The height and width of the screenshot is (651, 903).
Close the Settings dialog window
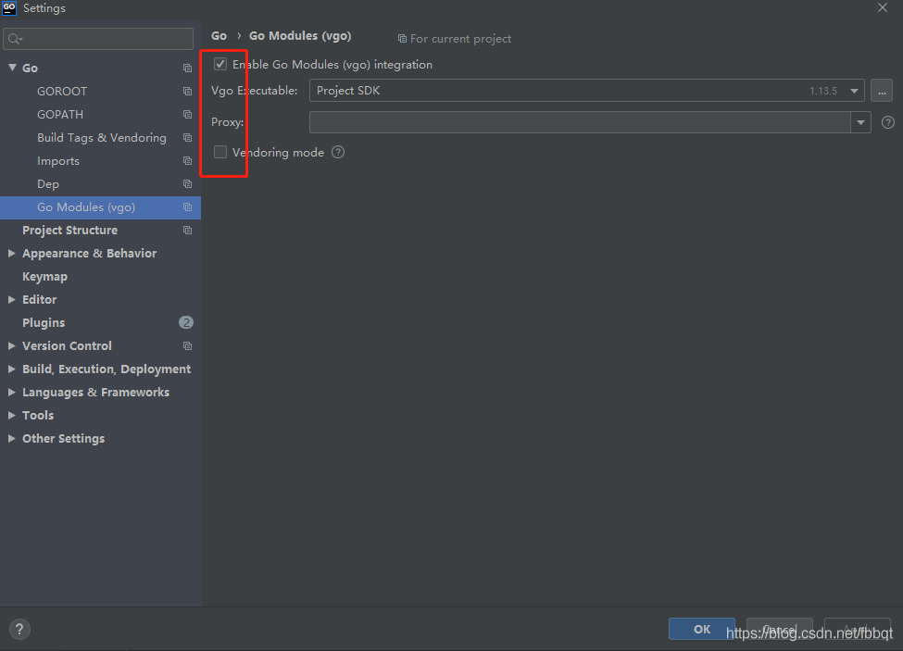[x=883, y=7]
